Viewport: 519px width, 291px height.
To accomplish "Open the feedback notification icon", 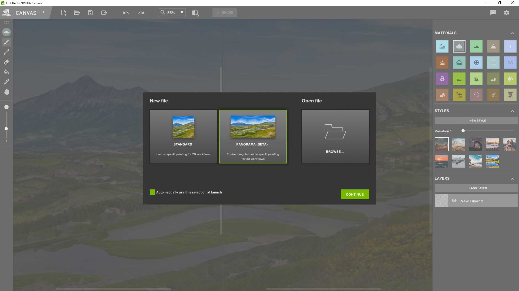I will click(x=493, y=13).
